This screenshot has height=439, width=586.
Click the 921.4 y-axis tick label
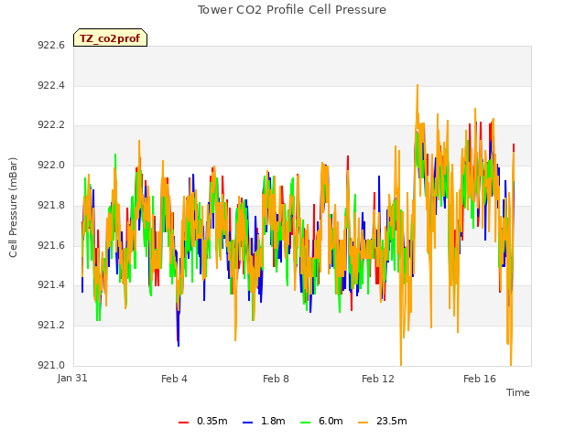coord(51,285)
